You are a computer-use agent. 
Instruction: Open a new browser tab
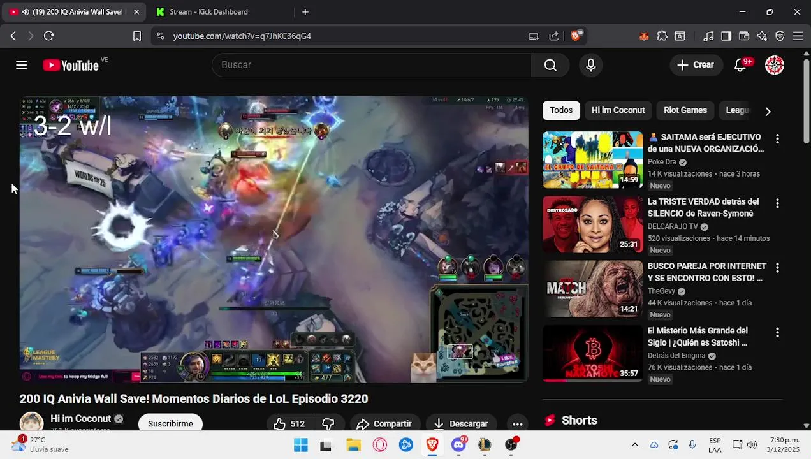pyautogui.click(x=305, y=12)
